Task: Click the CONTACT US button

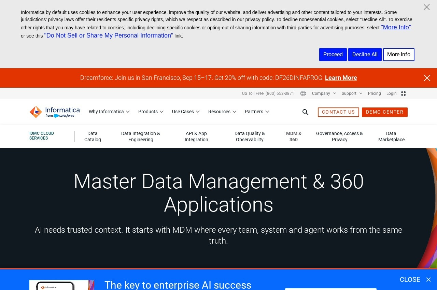Action: point(338,112)
